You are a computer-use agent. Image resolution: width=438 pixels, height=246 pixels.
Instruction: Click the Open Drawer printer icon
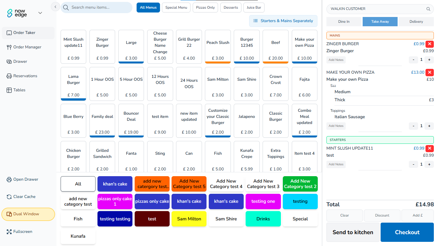(x=9, y=179)
